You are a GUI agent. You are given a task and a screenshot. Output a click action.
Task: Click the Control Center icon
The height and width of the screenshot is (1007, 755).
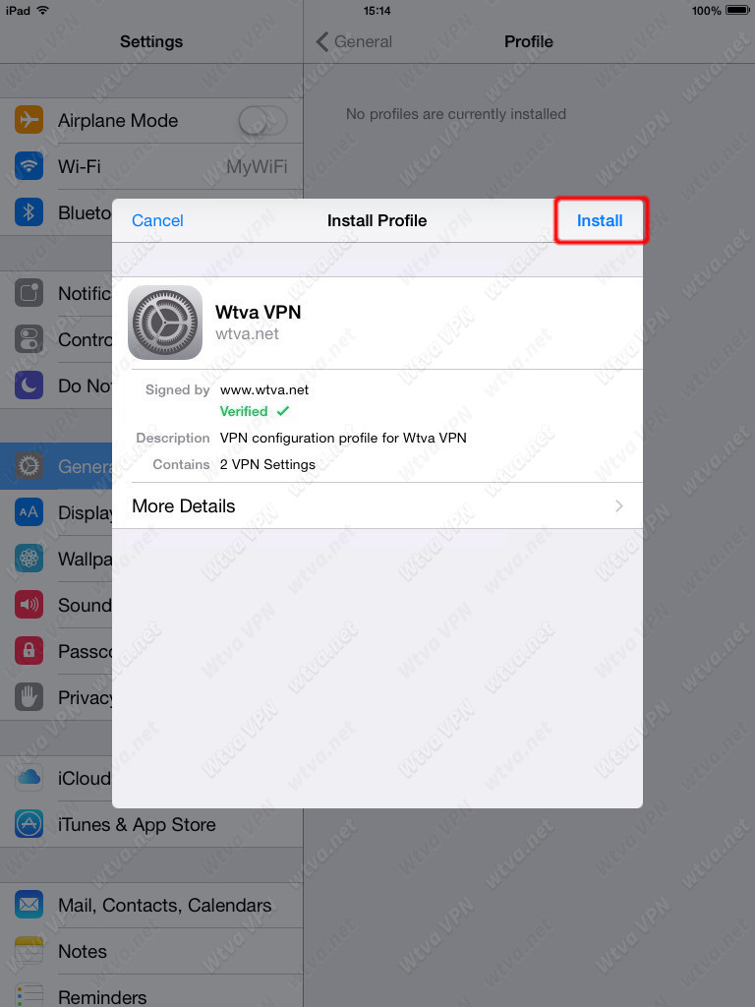click(x=29, y=339)
